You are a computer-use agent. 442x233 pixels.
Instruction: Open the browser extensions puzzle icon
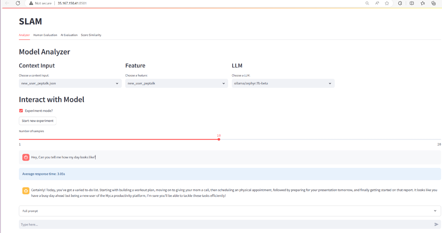coord(400,3)
